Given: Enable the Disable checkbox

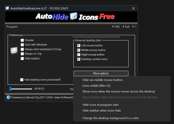Looking at the screenshot, I should [22, 40].
